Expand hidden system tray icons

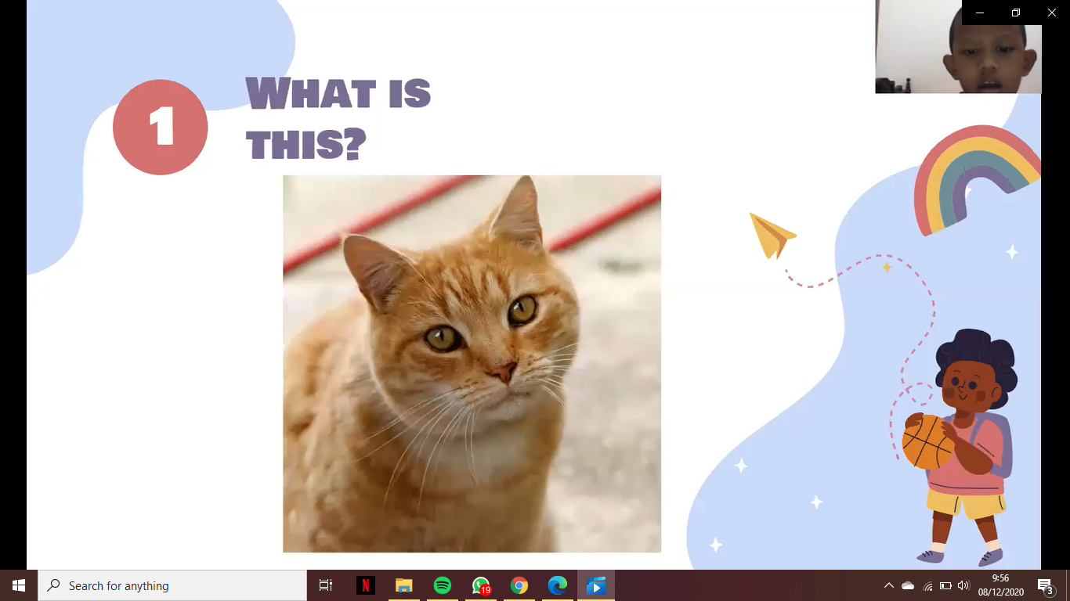pos(888,585)
